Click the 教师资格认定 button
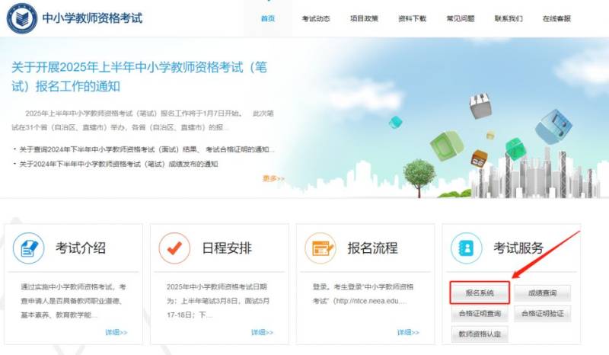Screen dimensions: 609x355 point(480,334)
